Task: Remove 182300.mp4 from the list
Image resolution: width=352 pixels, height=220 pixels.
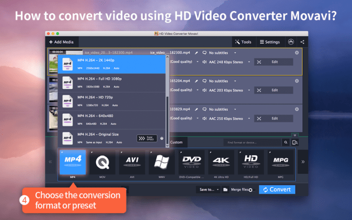Action: (x=297, y=53)
